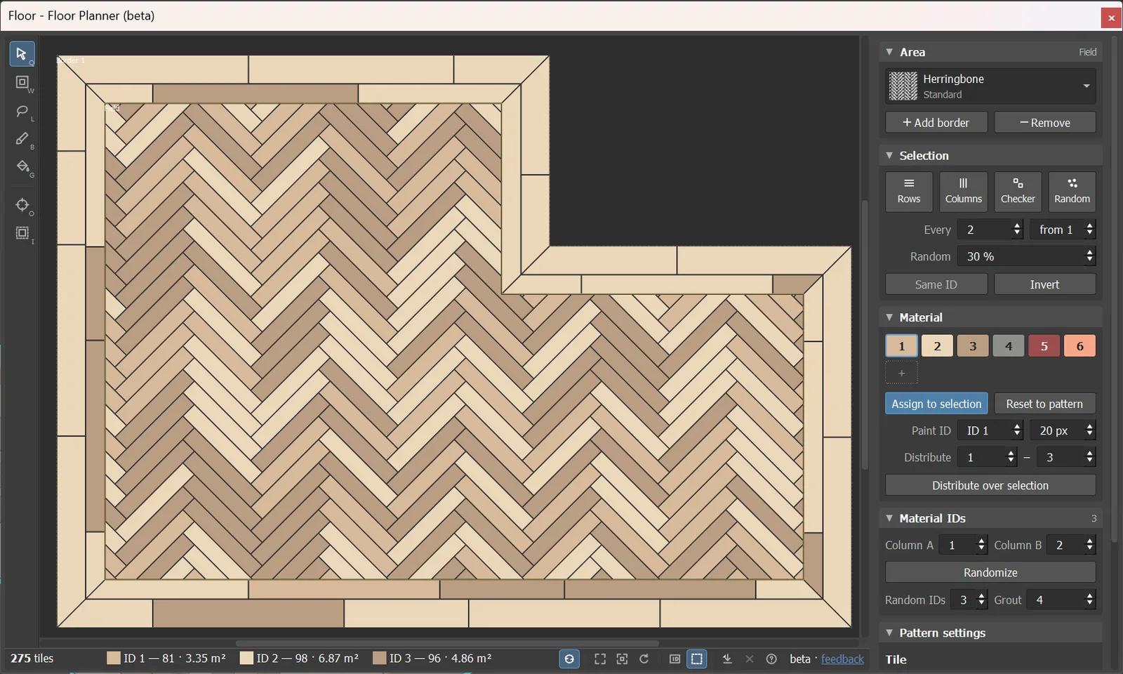Click the Random selection button
The image size is (1123, 674).
(1072, 192)
